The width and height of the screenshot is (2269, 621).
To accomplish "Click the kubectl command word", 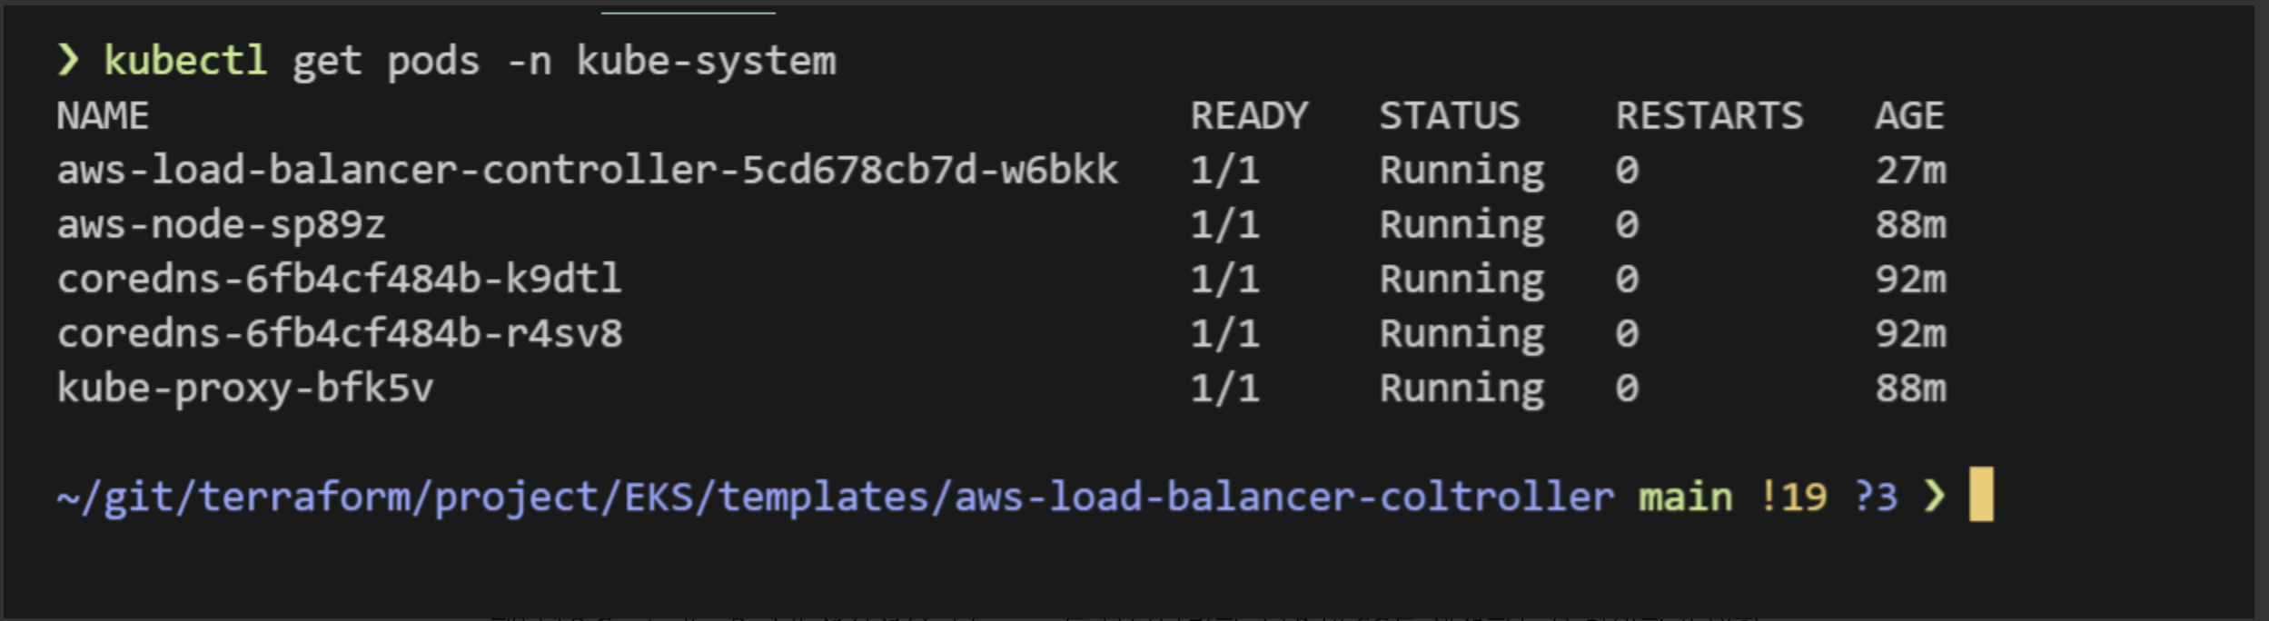I will [185, 61].
